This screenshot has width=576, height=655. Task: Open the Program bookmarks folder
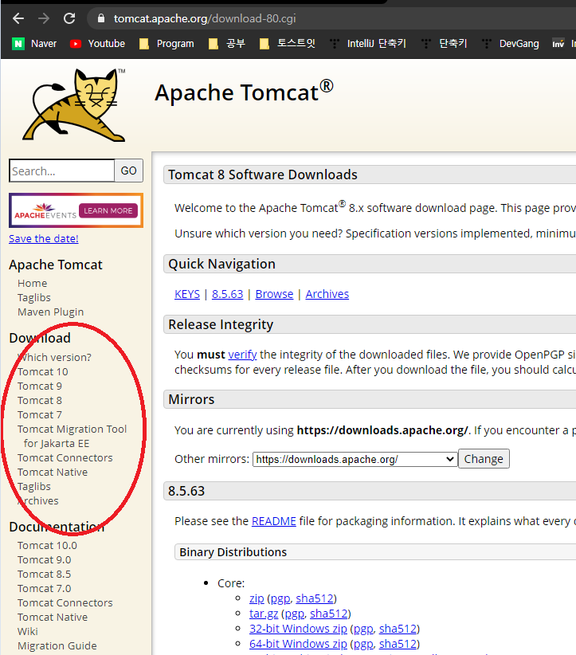[x=167, y=44]
